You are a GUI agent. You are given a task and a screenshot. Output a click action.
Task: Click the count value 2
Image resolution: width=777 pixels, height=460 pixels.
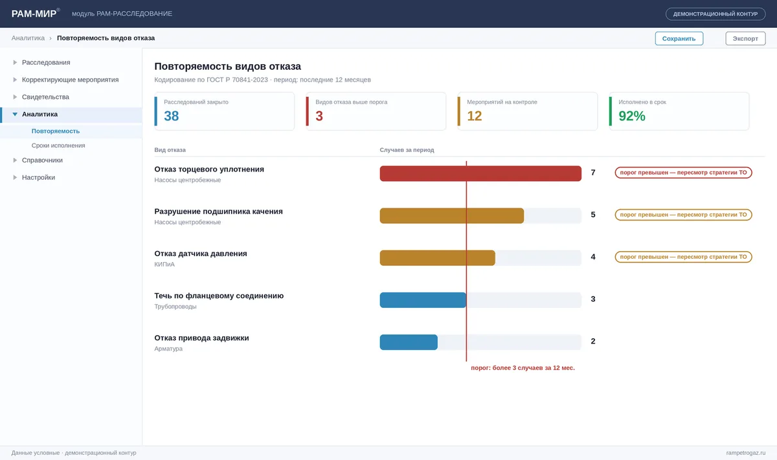pos(593,342)
